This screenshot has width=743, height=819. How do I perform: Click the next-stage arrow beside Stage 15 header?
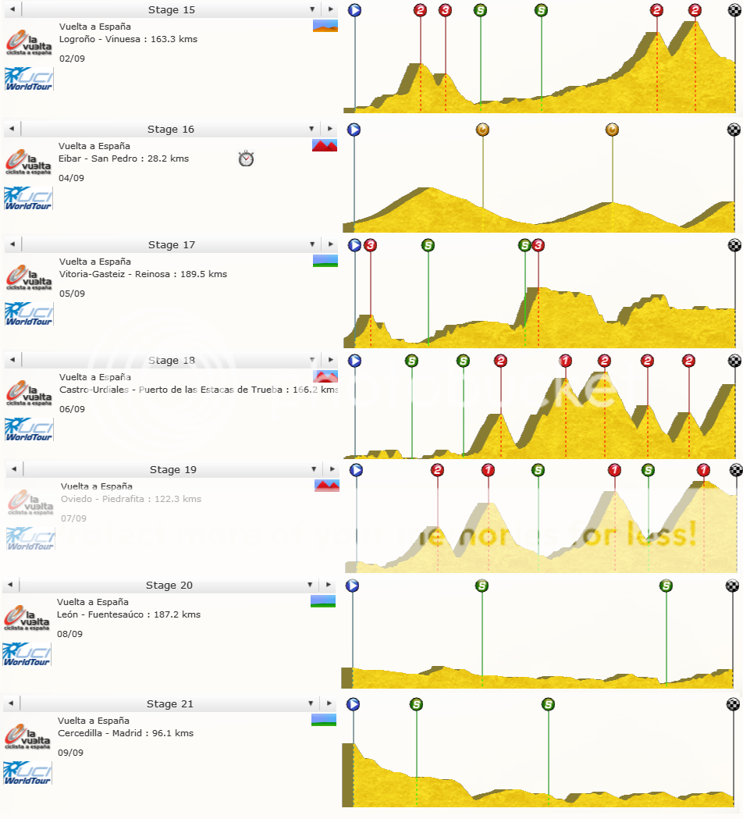click(x=330, y=9)
